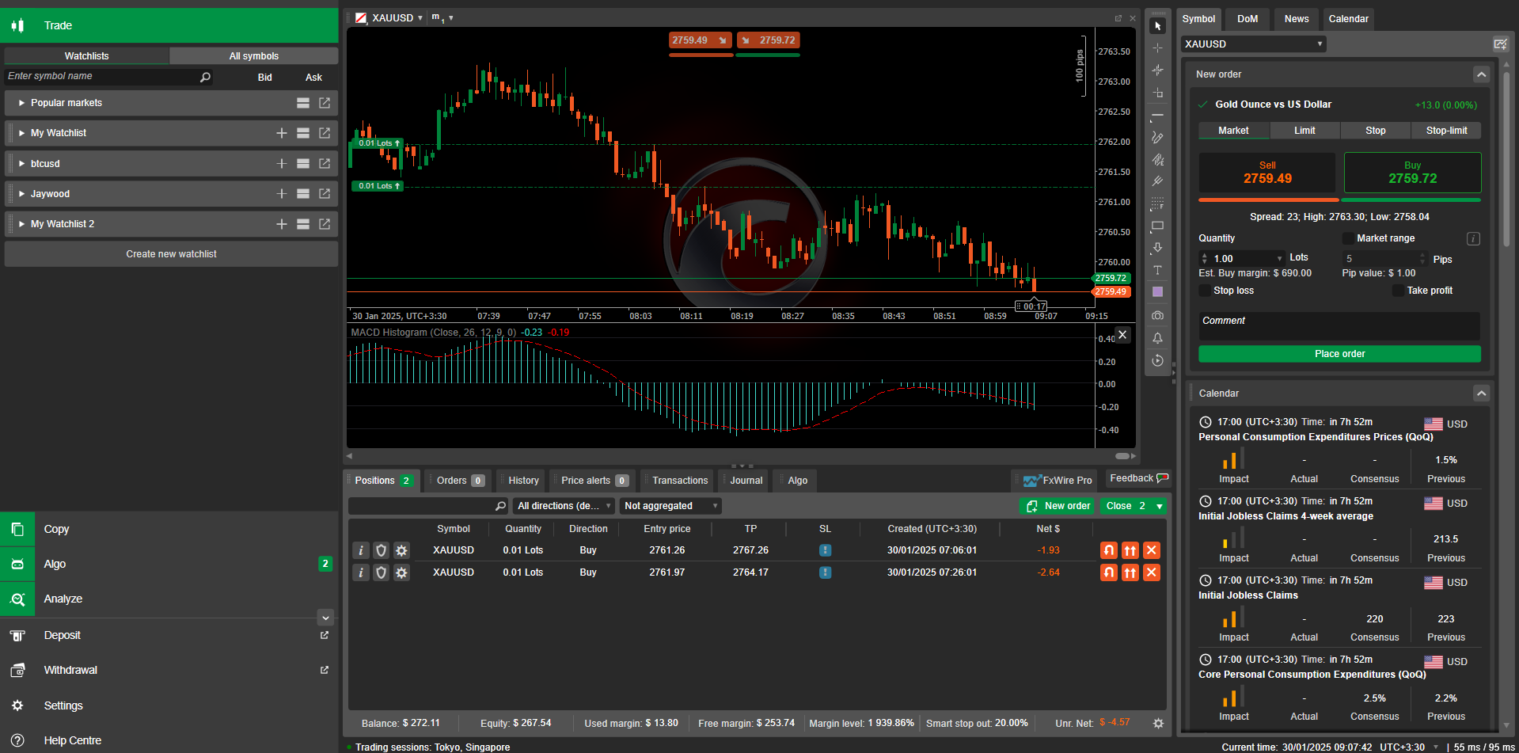This screenshot has height=753, width=1519.
Task: Collapse the Calendar panel
Action: (x=1481, y=394)
